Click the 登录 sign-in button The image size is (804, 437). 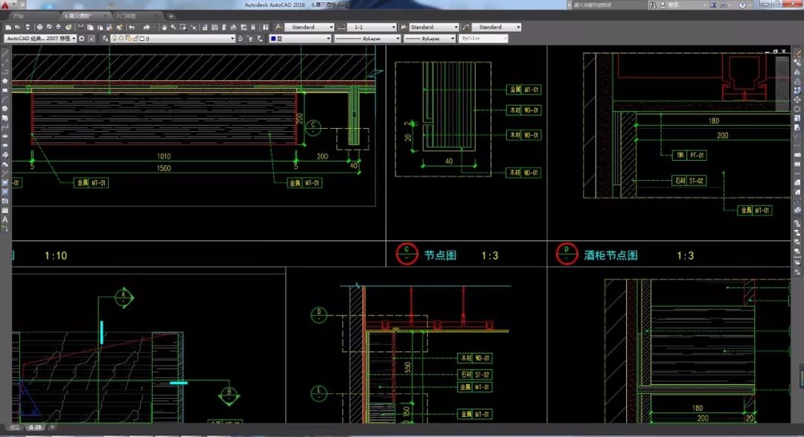(674, 5)
